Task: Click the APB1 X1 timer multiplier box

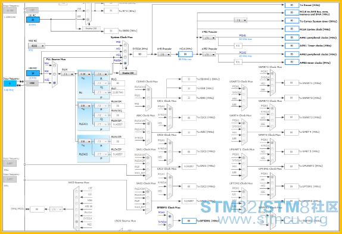Action: pos(238,45)
